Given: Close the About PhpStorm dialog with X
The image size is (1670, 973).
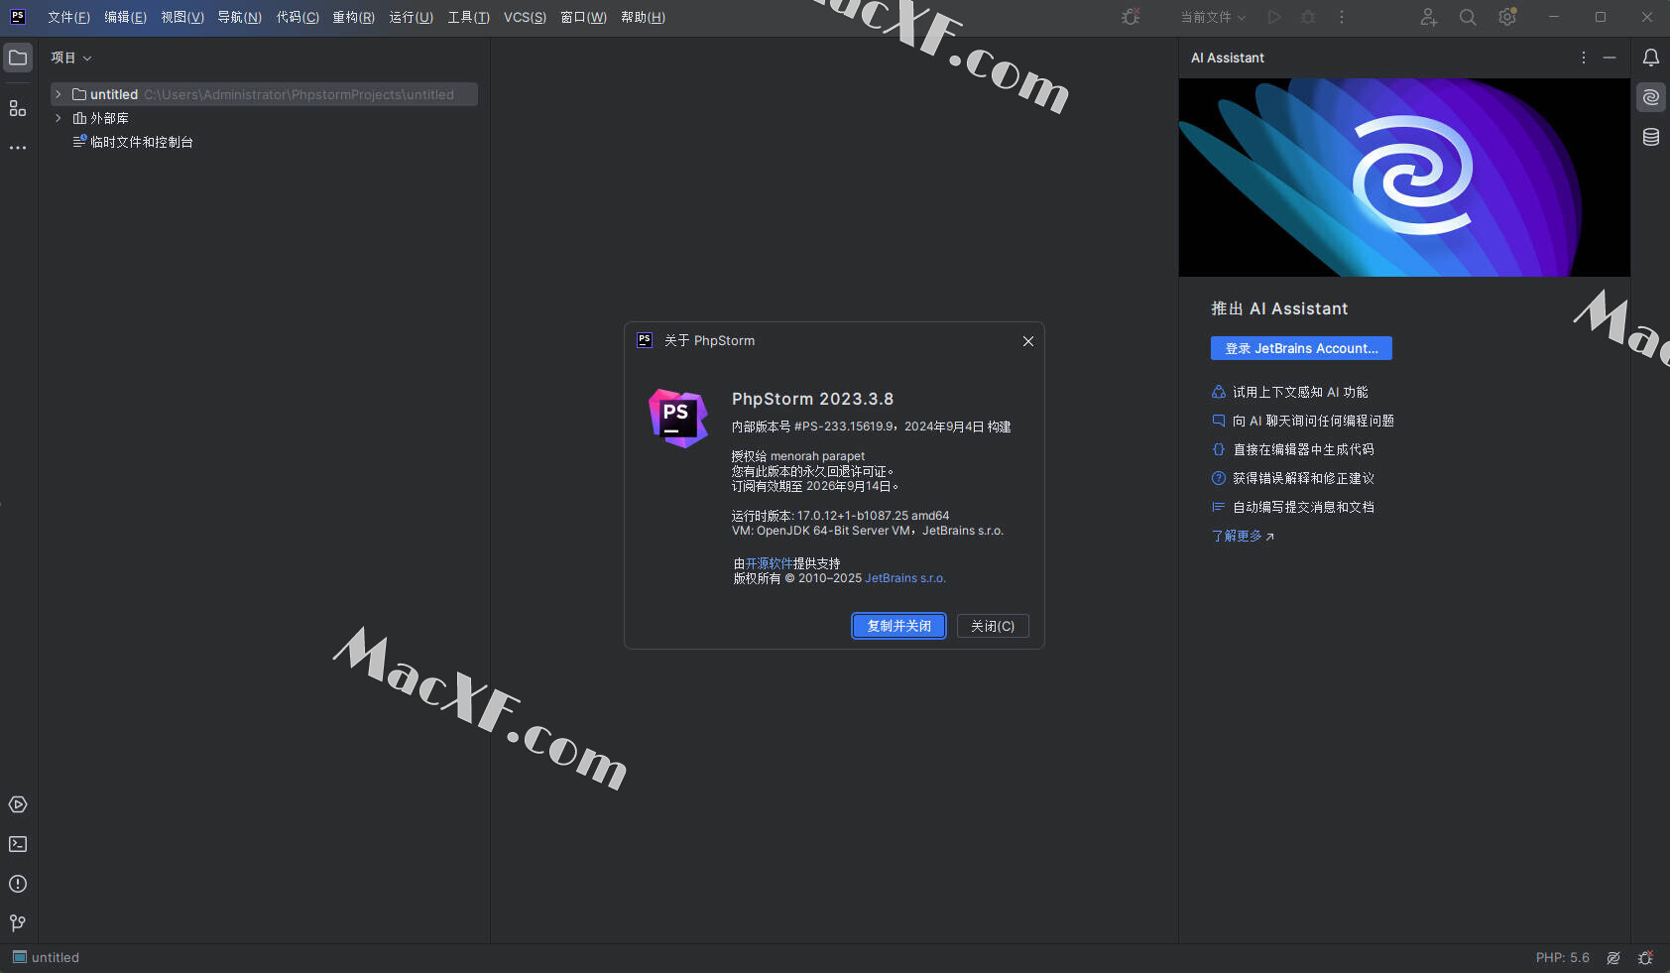Looking at the screenshot, I should [x=1028, y=341].
